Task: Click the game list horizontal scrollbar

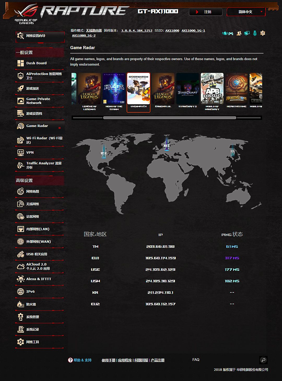Action: [169, 118]
